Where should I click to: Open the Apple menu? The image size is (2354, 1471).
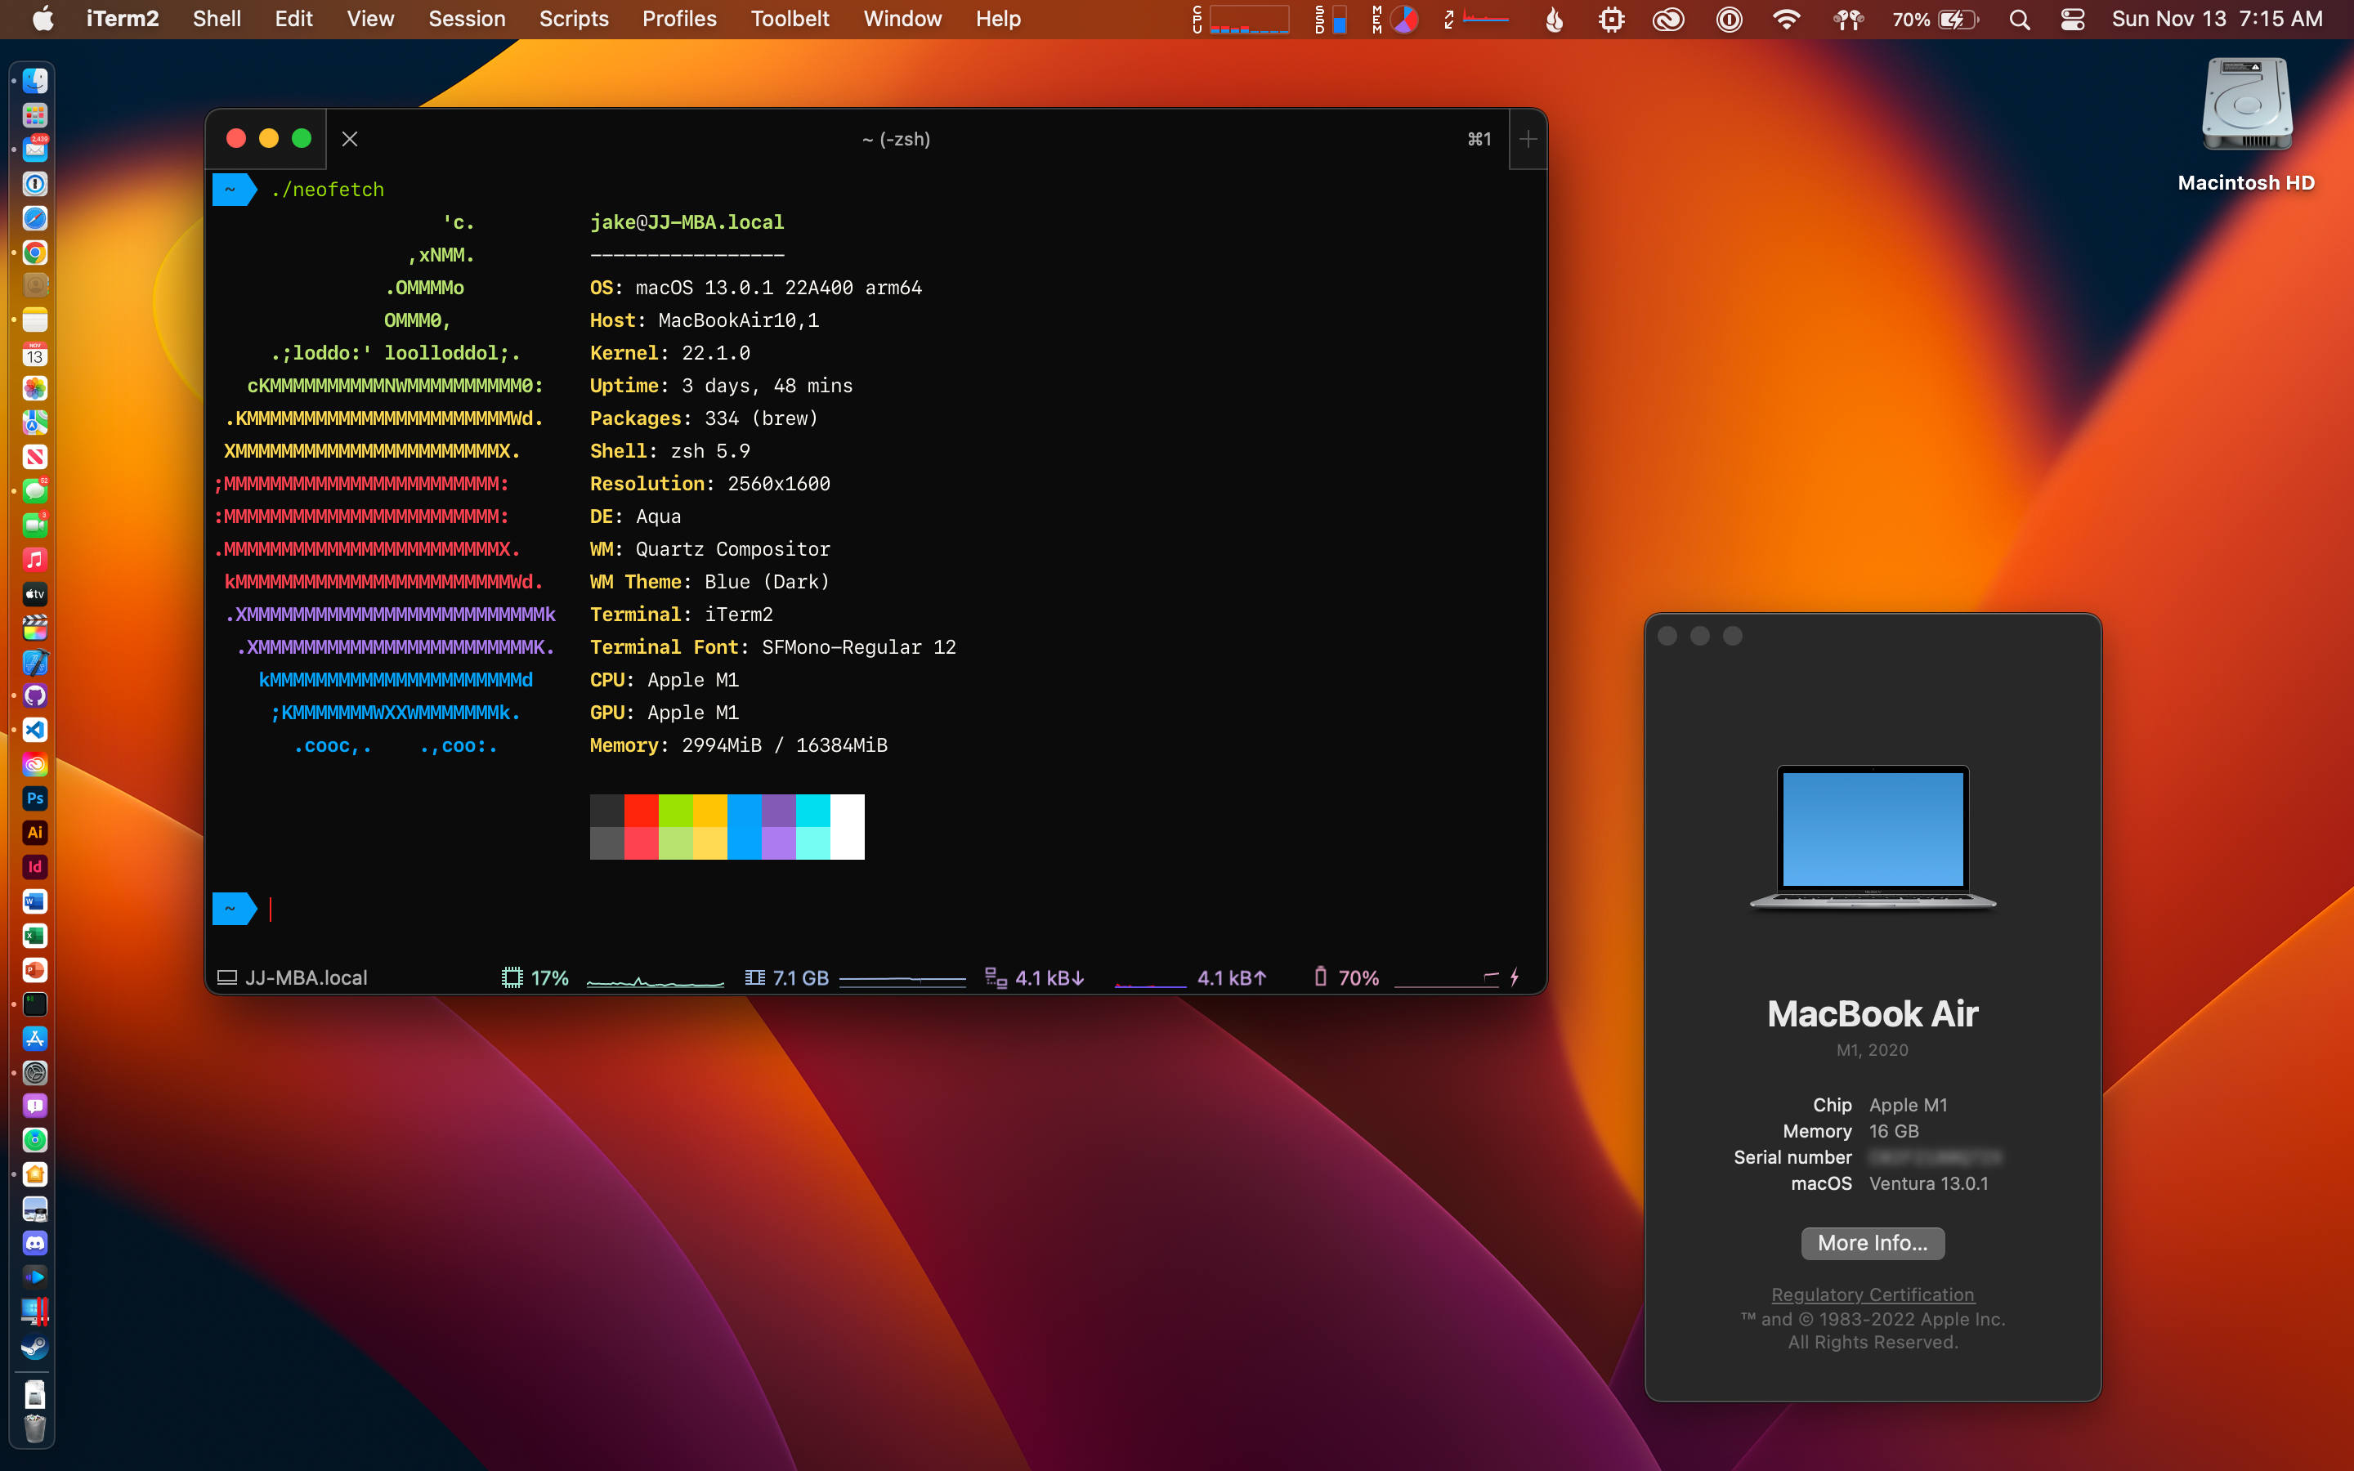point(43,20)
